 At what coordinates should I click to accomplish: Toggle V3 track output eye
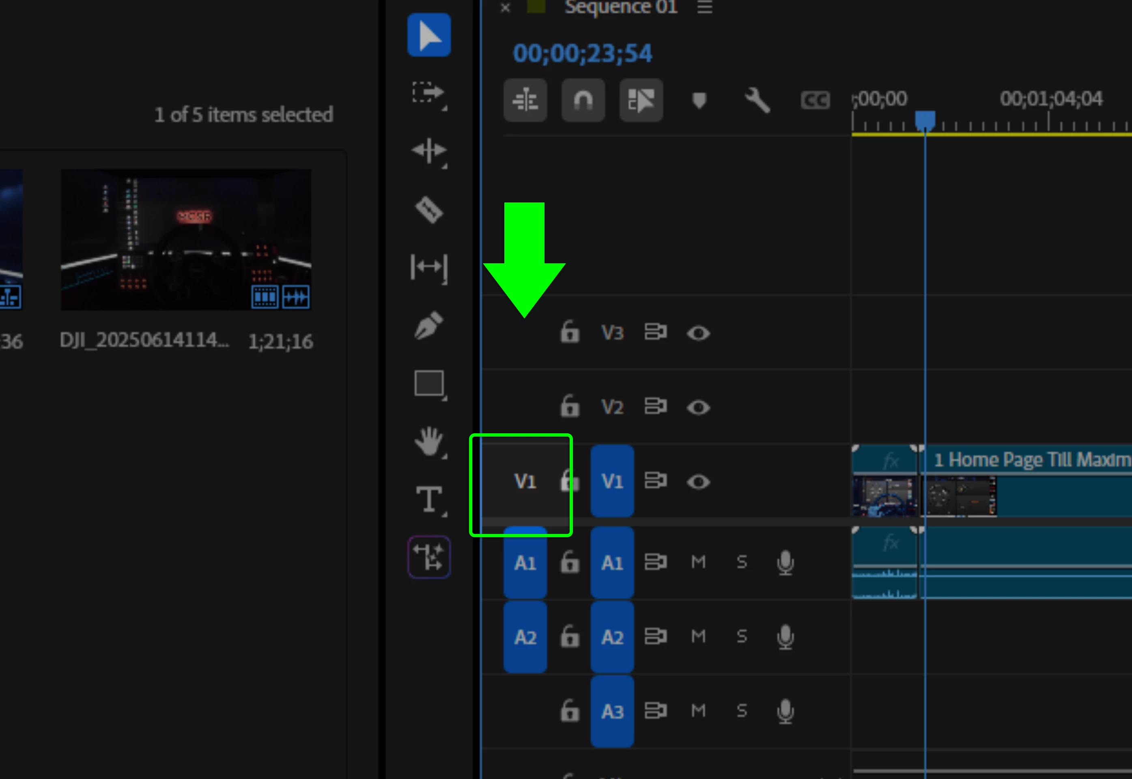coord(698,334)
